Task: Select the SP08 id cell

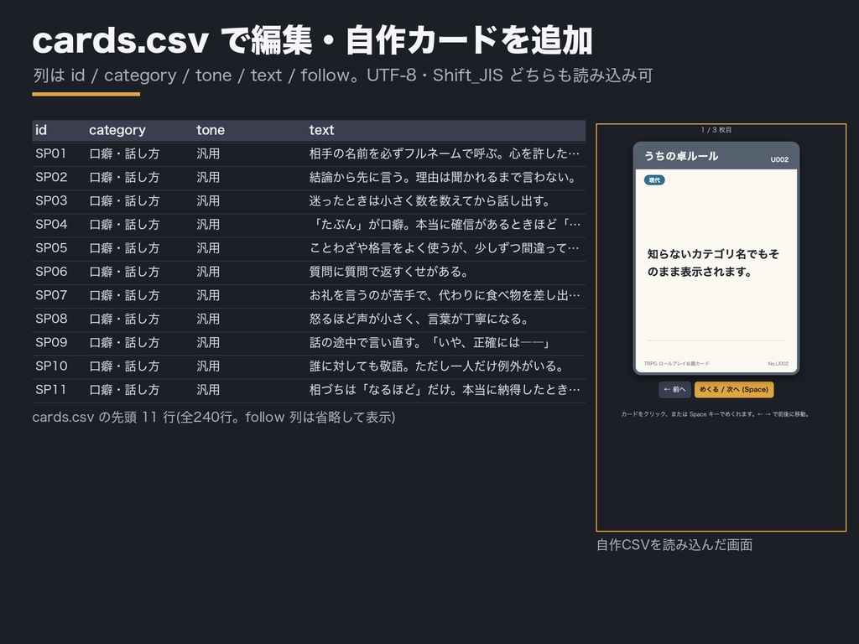Action: pyautogui.click(x=51, y=319)
